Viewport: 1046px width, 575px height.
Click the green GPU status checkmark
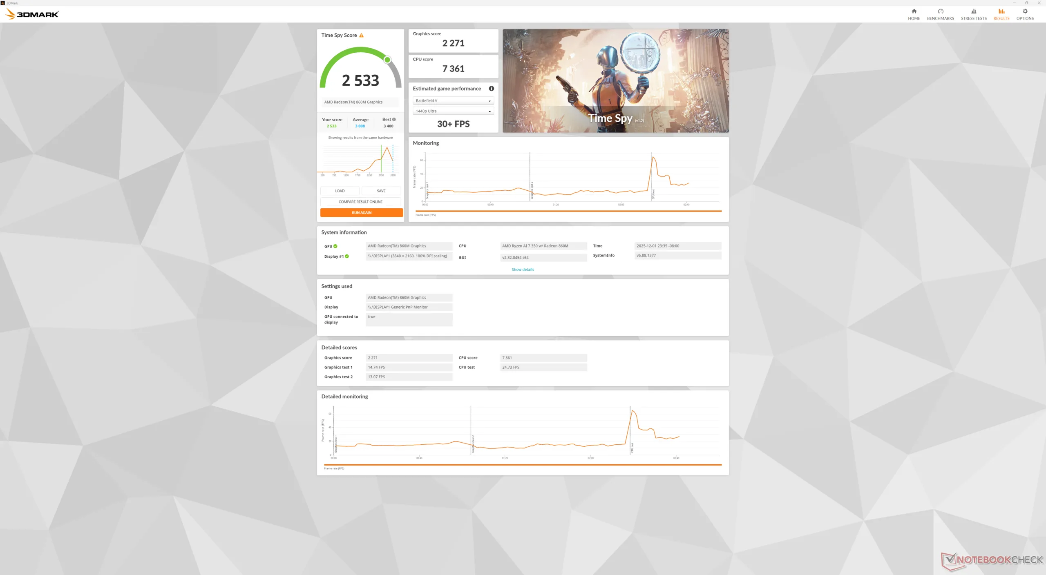(335, 246)
